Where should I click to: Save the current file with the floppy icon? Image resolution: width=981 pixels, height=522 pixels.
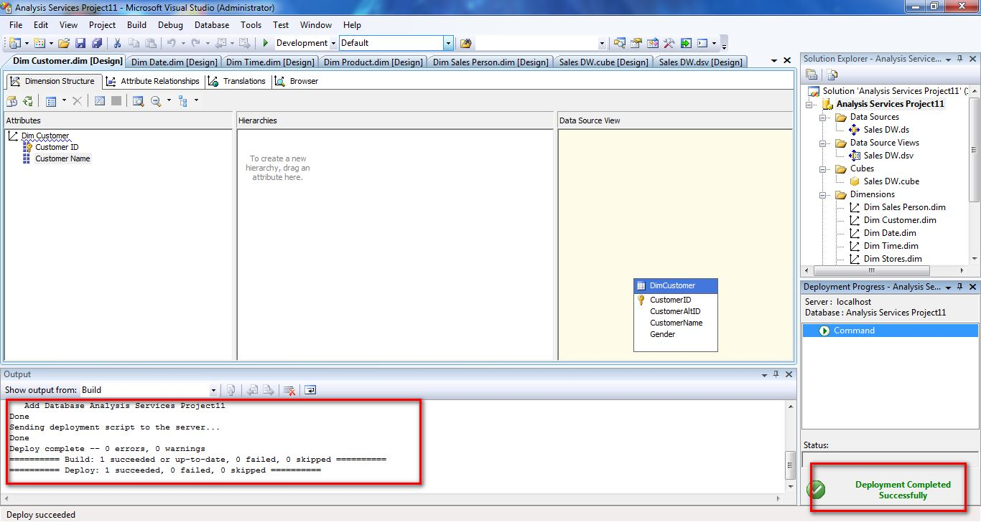coord(80,43)
